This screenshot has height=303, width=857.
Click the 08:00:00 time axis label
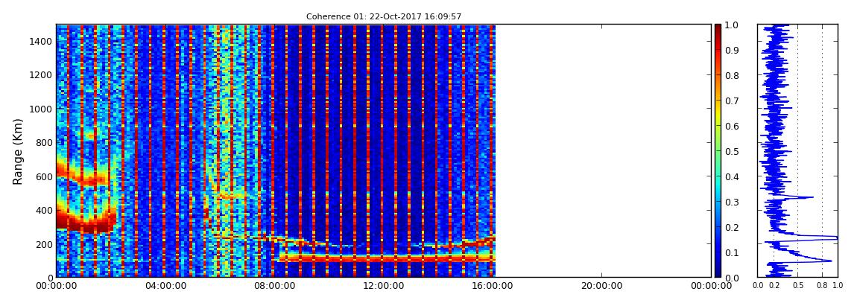click(x=274, y=285)
